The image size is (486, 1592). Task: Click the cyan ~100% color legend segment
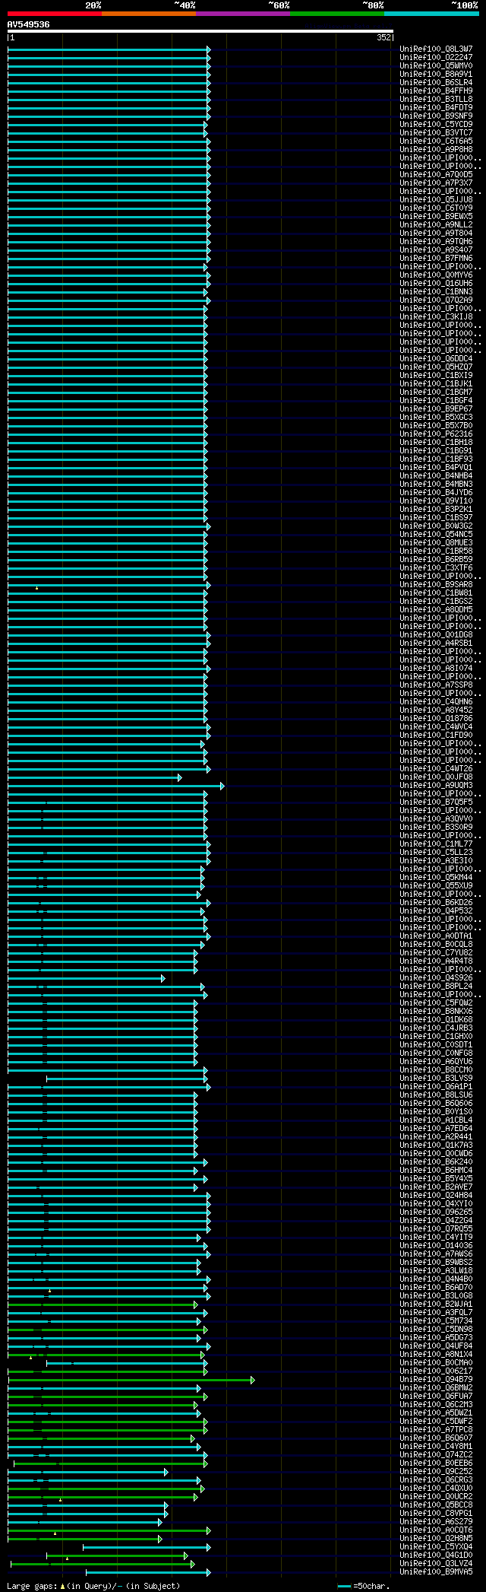pos(431,14)
